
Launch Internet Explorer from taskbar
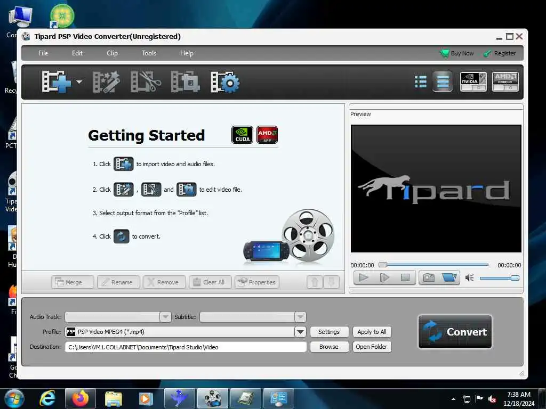point(47,398)
